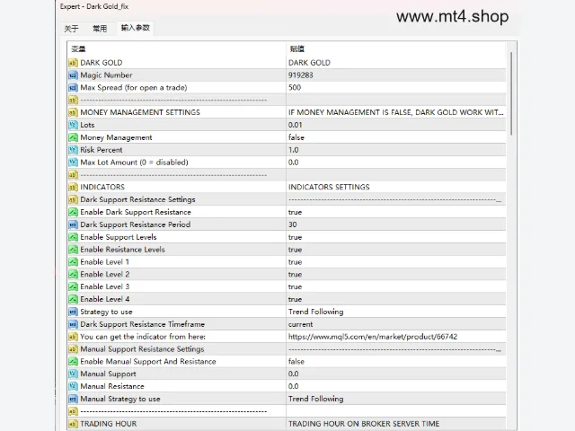The height and width of the screenshot is (431, 575).
Task: Click the icon beside TRADING HOUR
Action: (73, 424)
